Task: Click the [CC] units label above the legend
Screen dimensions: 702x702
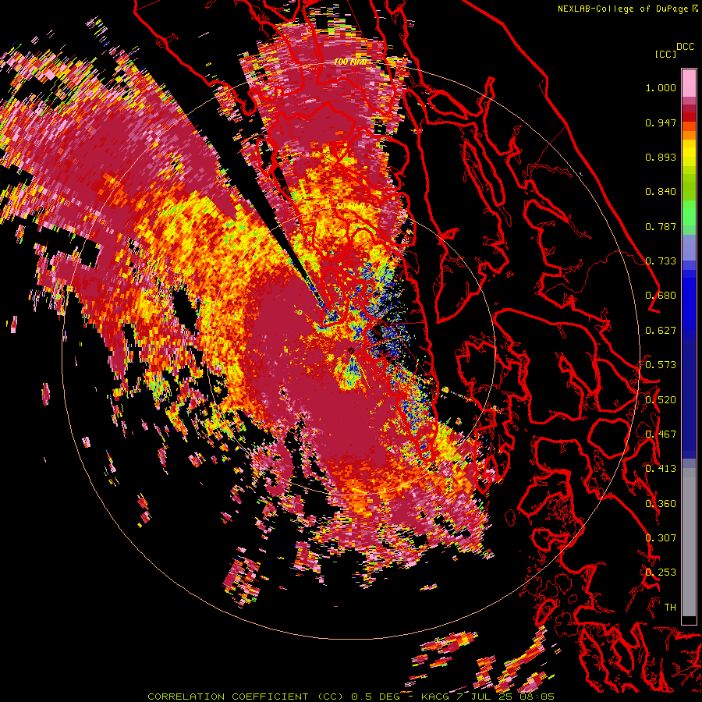Action: pyautogui.click(x=665, y=54)
